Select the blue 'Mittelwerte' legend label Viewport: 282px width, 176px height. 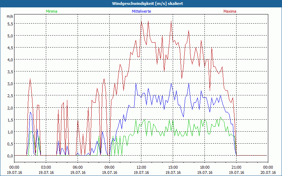(141, 11)
